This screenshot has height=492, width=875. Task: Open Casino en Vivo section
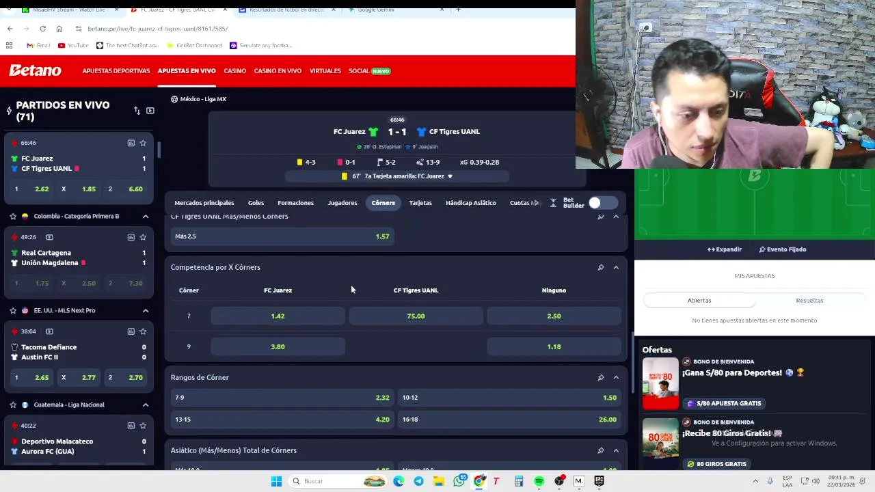278,70
